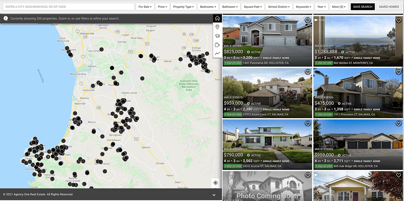Open SAVED HOMES
This screenshot has width=404, height=201.
(389, 7)
